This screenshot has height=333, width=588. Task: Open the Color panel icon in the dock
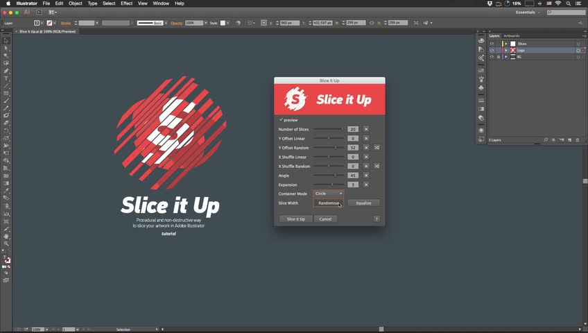click(481, 40)
